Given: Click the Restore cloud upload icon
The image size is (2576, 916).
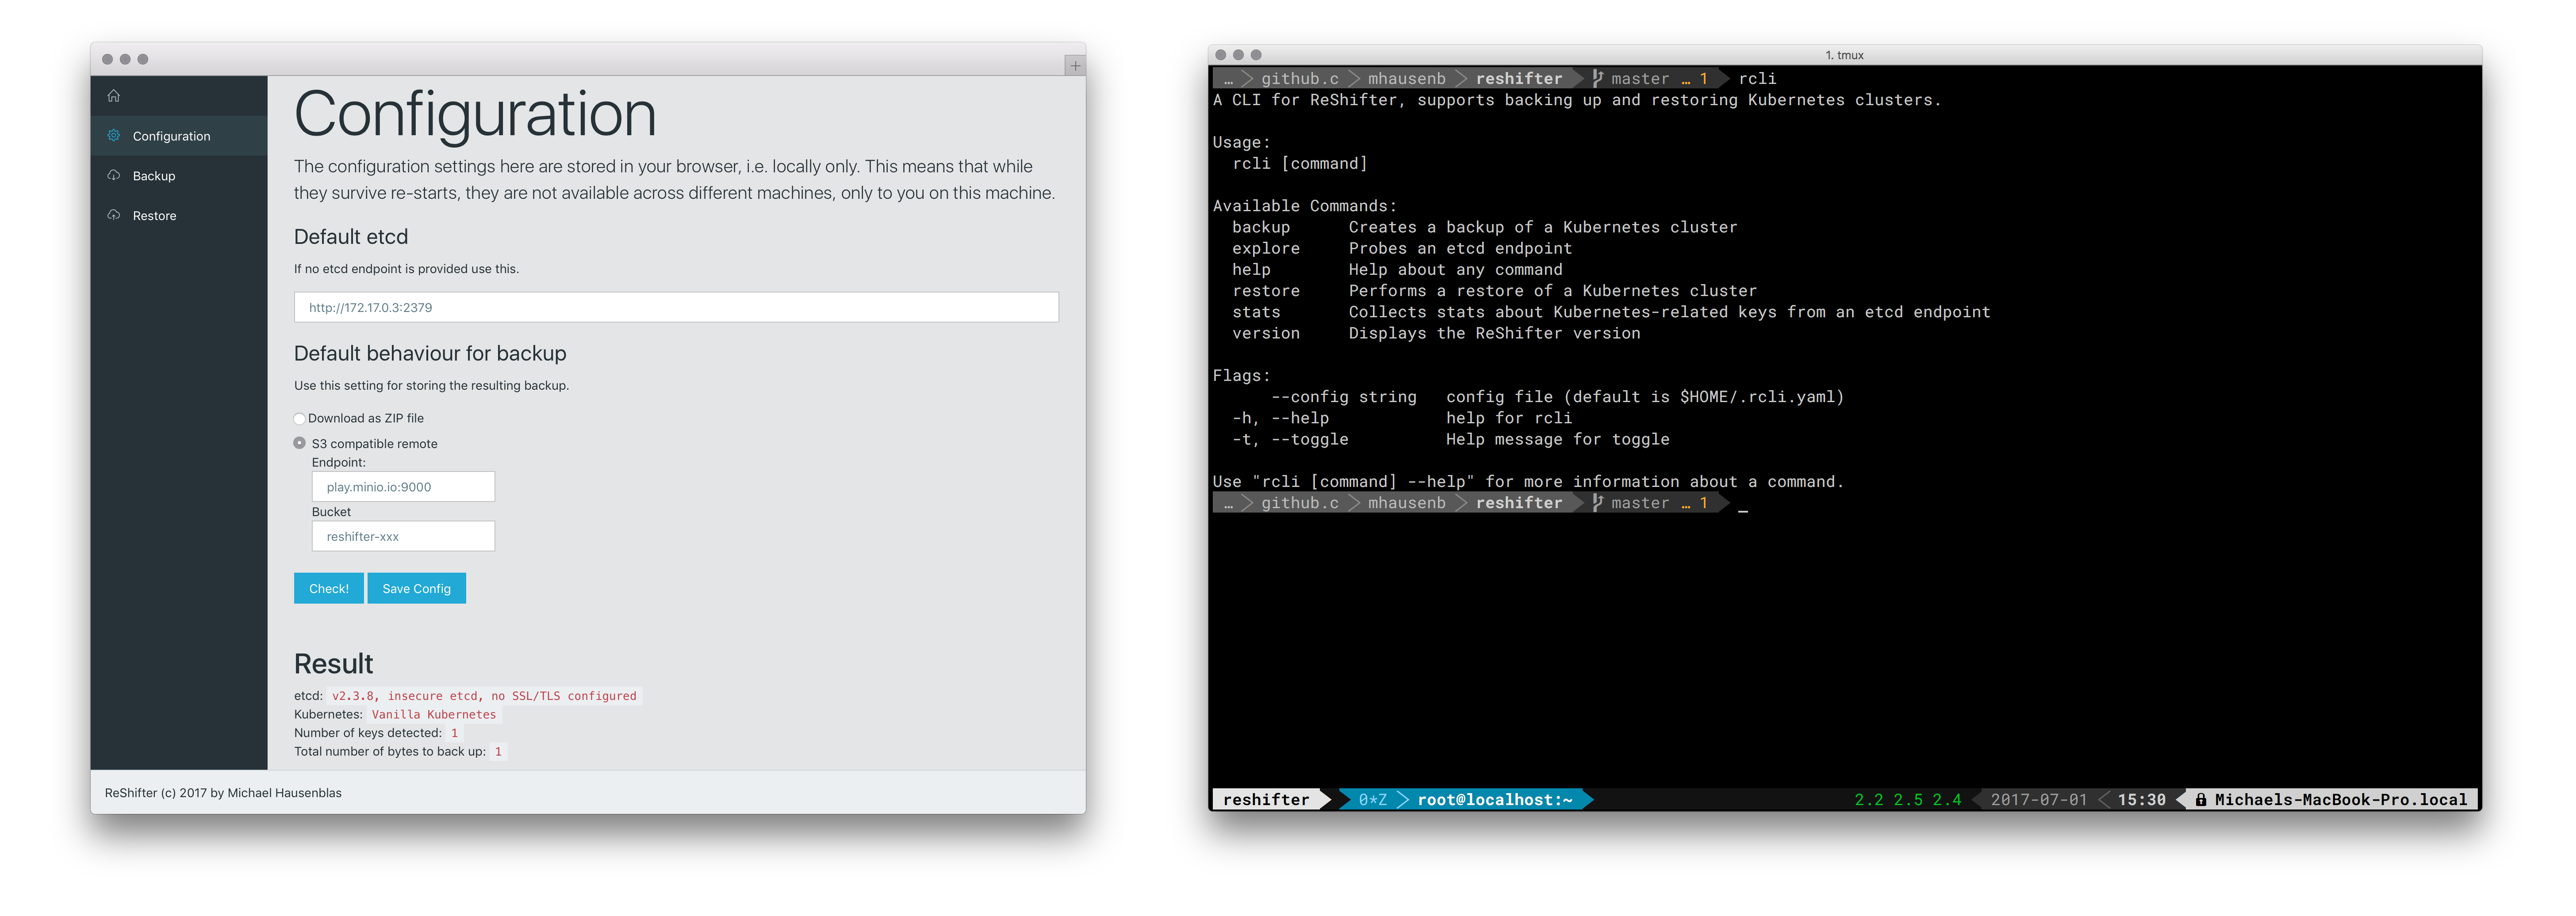Looking at the screenshot, I should coord(114,215).
